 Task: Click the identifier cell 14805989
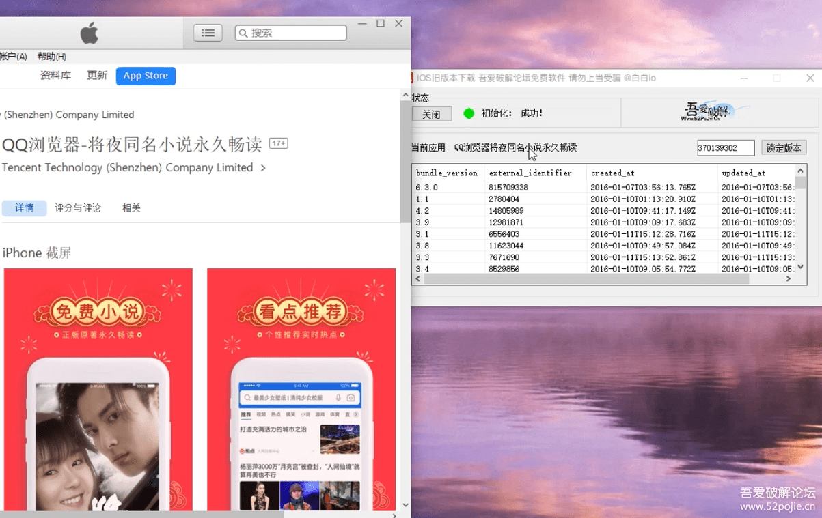pos(506,211)
